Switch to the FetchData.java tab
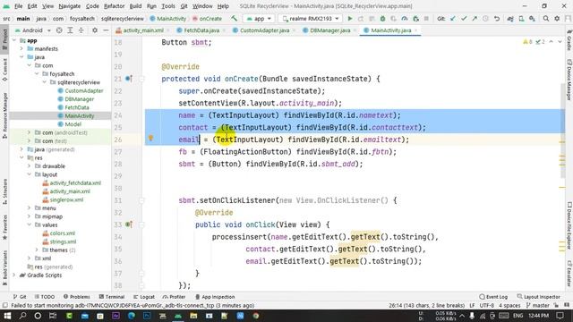The image size is (573, 322). [201, 30]
